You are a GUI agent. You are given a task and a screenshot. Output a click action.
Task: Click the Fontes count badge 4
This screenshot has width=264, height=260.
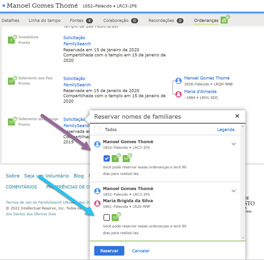(89, 20)
